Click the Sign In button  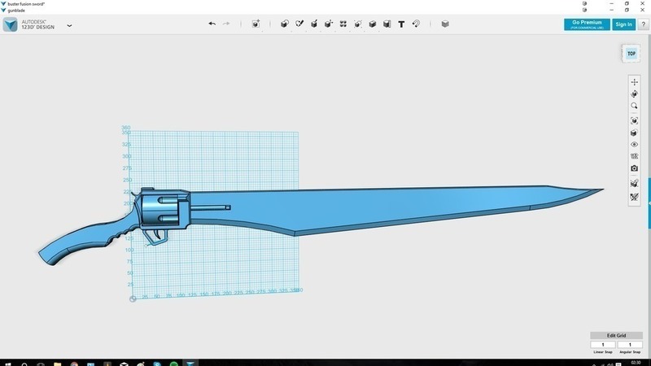pos(623,24)
